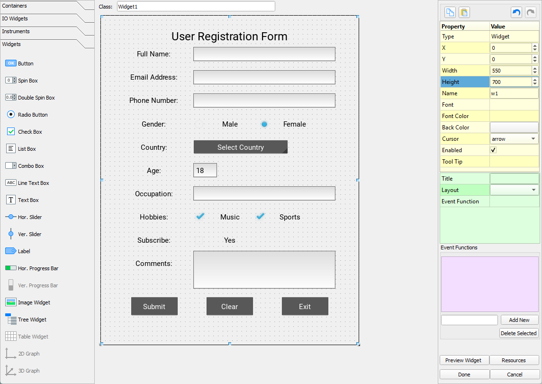
Task: Uncheck the Music hobby checkbox
Action: [200, 217]
